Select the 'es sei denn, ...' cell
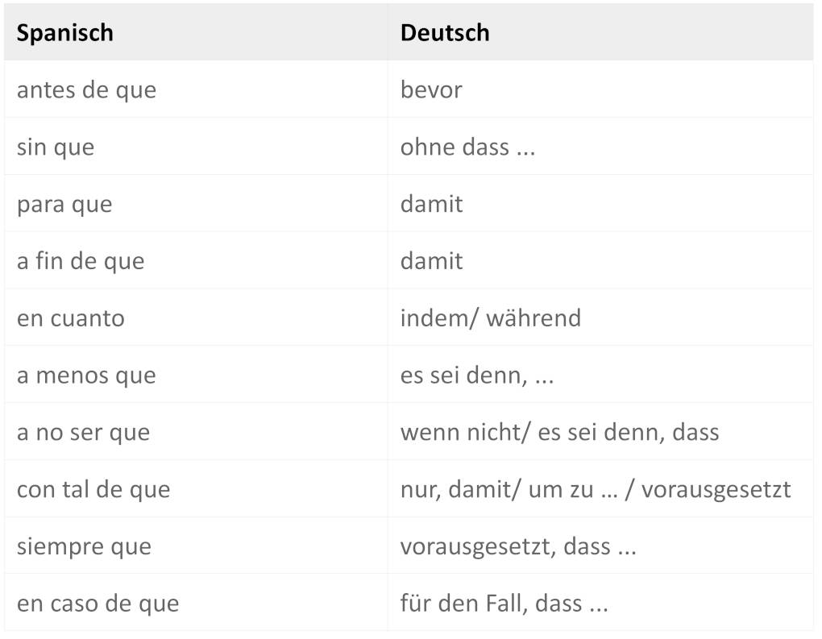Viewport: 822px width, 639px height. 477,376
